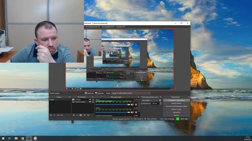Viewport: 252px width, 141px height.
Task: Open the Windows Start menu
Action: click(3, 138)
